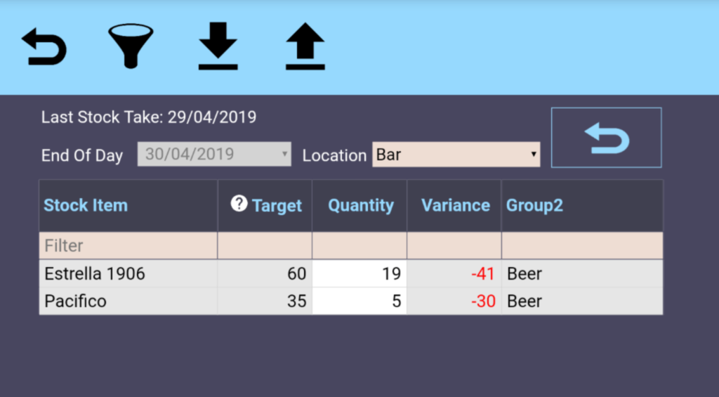Select the Pacifico stock item row
Viewport: 719px width, 397px height.
point(76,301)
